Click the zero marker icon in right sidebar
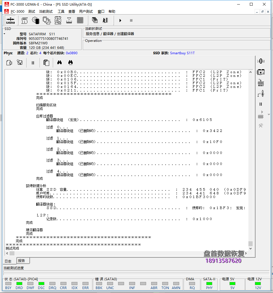273x293 pixels. (261, 61)
